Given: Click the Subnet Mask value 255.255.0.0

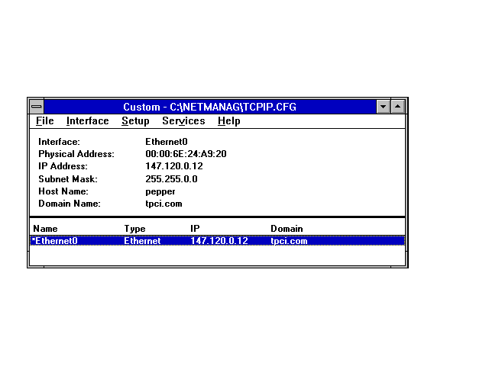Looking at the screenshot, I should tap(171, 179).
